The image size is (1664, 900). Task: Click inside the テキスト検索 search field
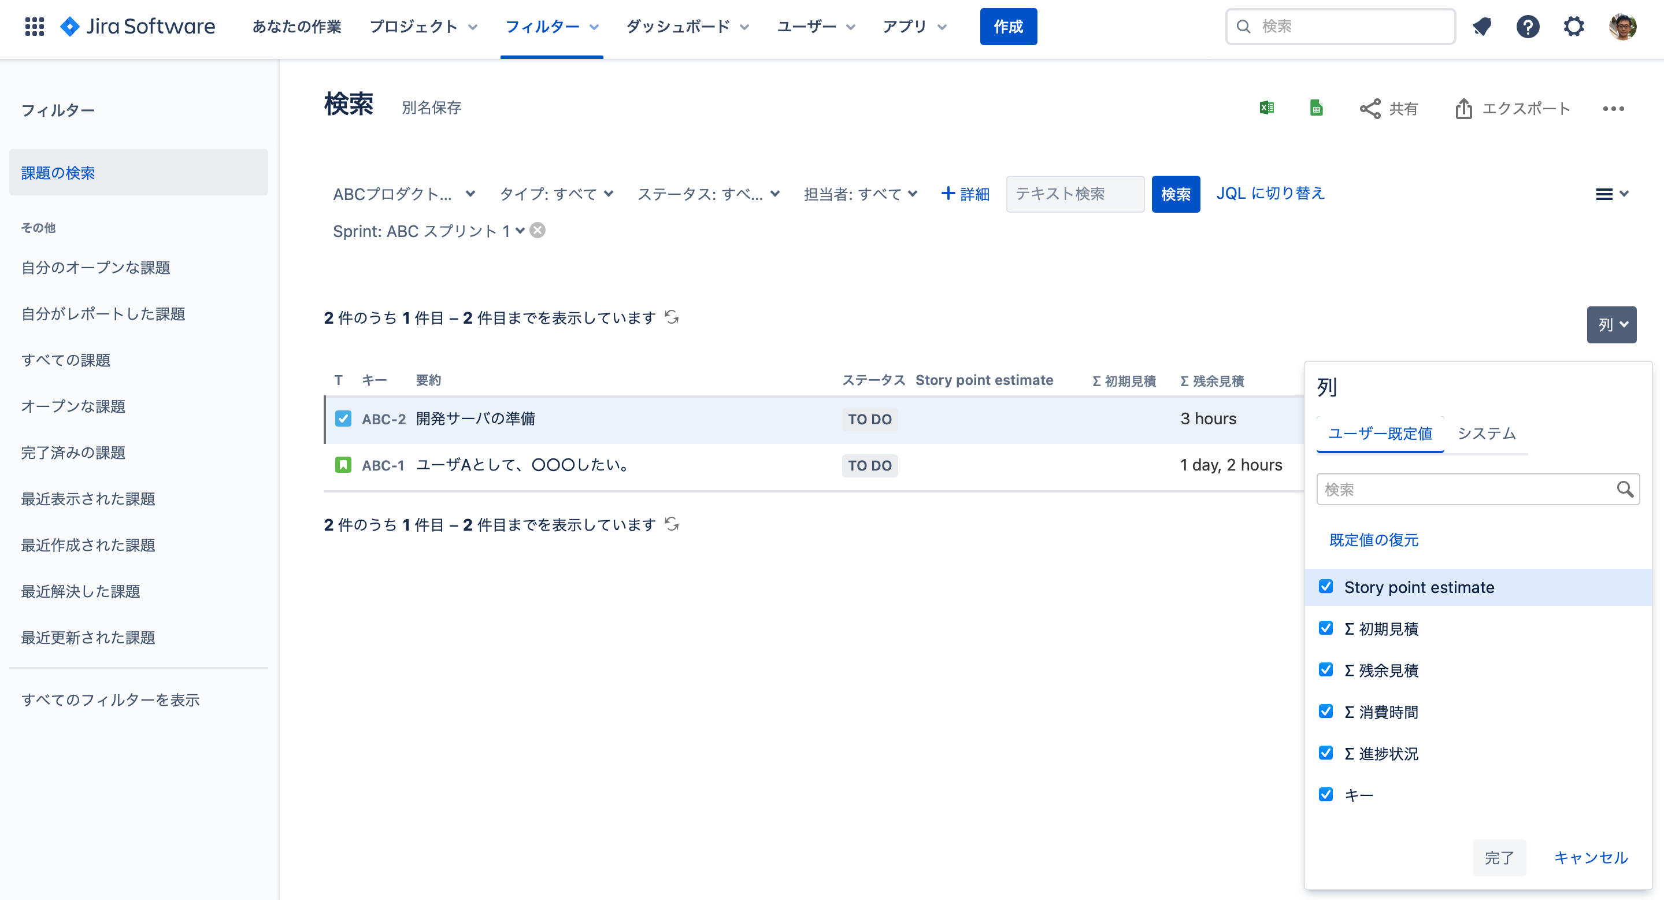pos(1074,194)
